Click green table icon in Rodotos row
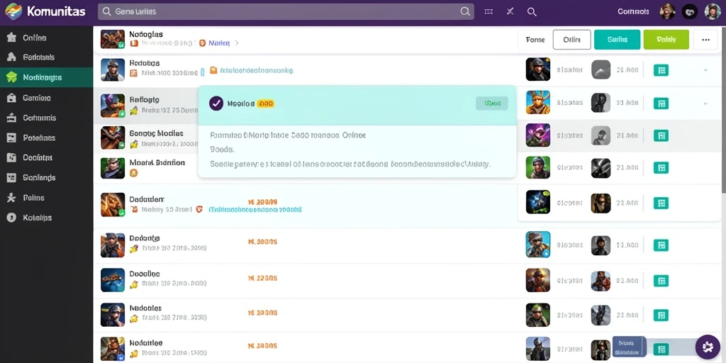The width and height of the screenshot is (726, 363). 661,70
